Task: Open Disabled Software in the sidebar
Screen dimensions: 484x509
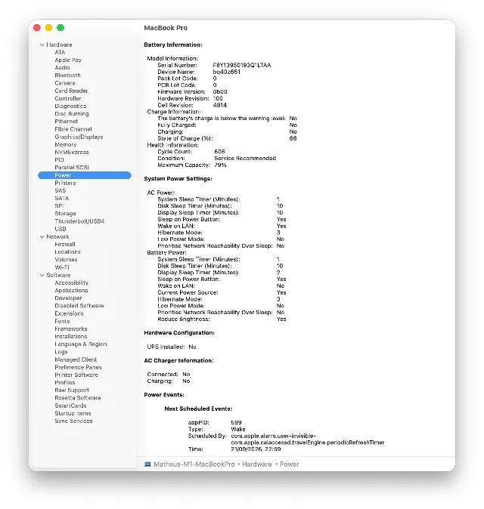Action: coord(79,306)
